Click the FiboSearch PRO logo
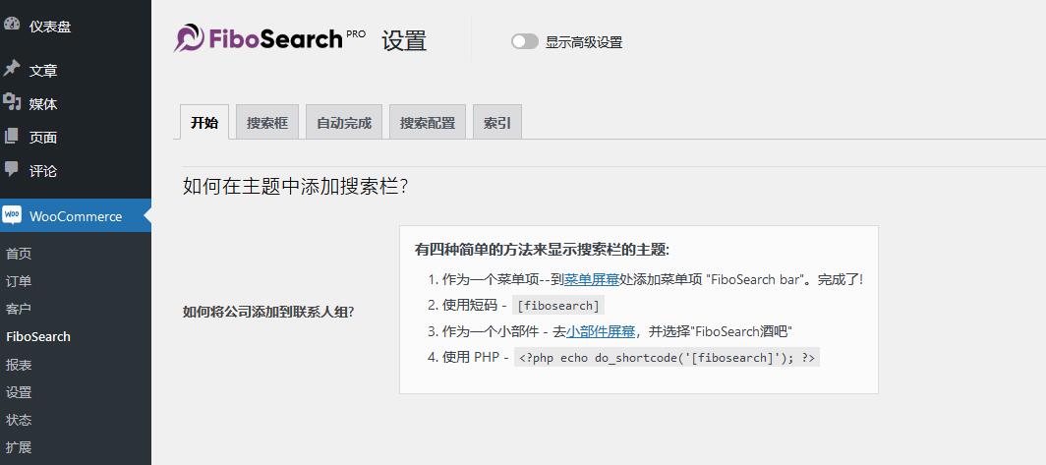The width and height of the screenshot is (1046, 465). click(269, 38)
